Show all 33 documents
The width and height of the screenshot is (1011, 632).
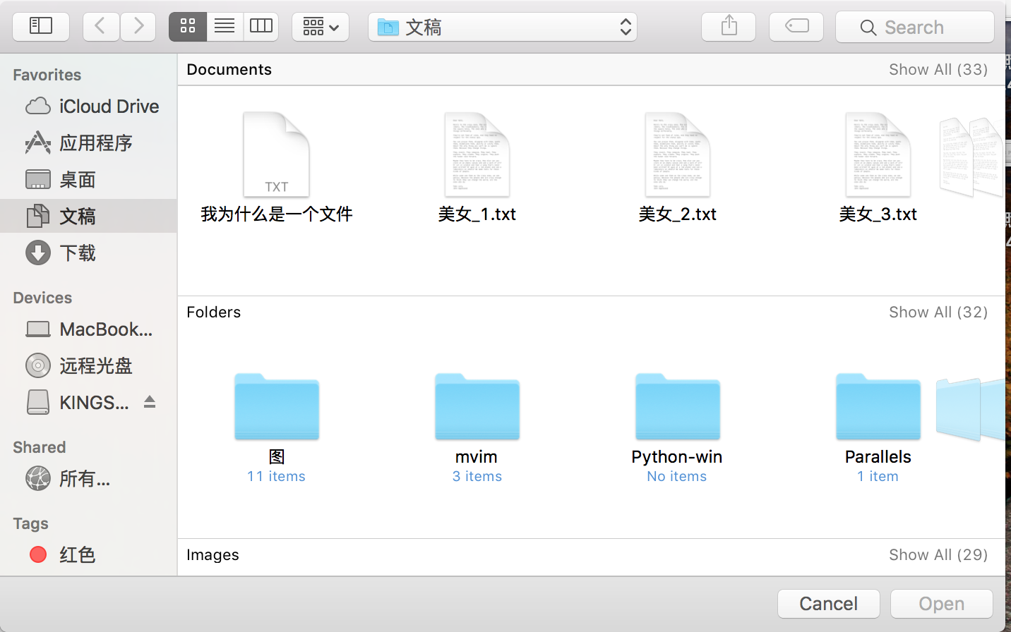938,69
